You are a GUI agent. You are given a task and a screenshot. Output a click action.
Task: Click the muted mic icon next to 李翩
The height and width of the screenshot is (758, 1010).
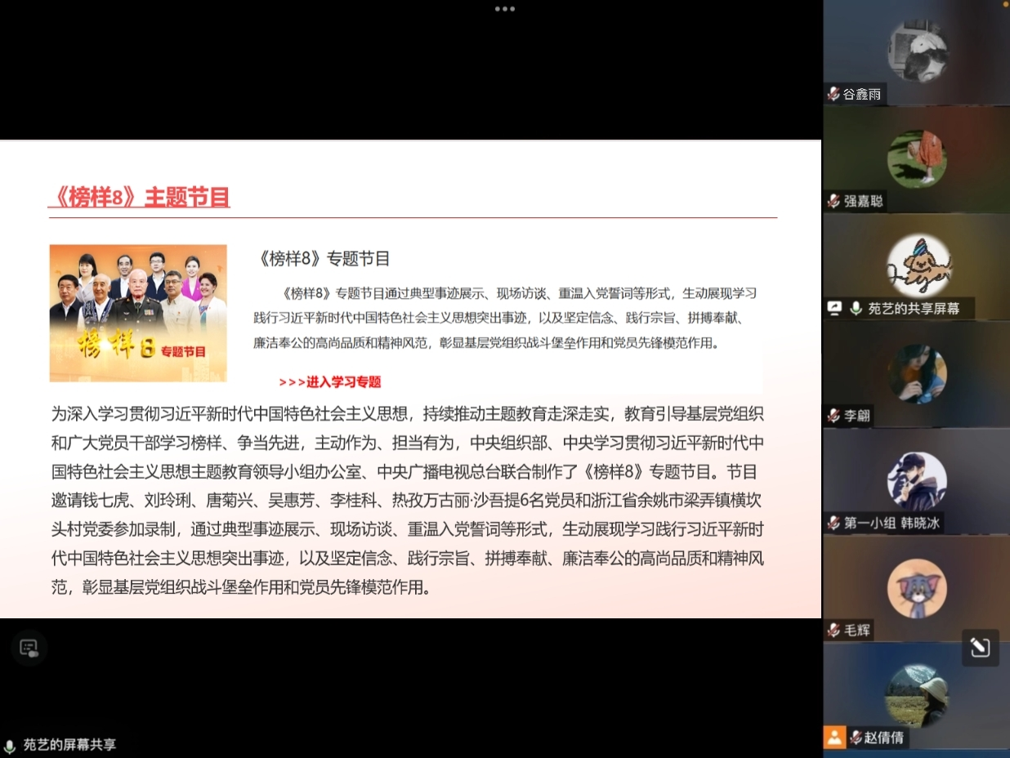(833, 416)
